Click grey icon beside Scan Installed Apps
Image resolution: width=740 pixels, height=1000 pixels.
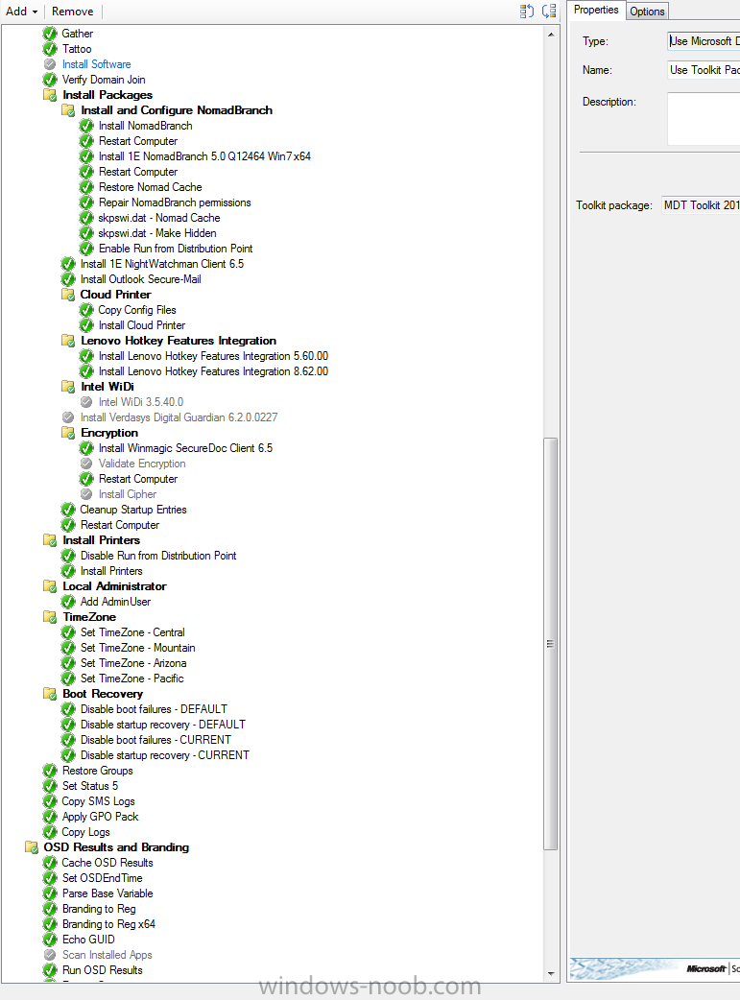[x=50, y=955]
